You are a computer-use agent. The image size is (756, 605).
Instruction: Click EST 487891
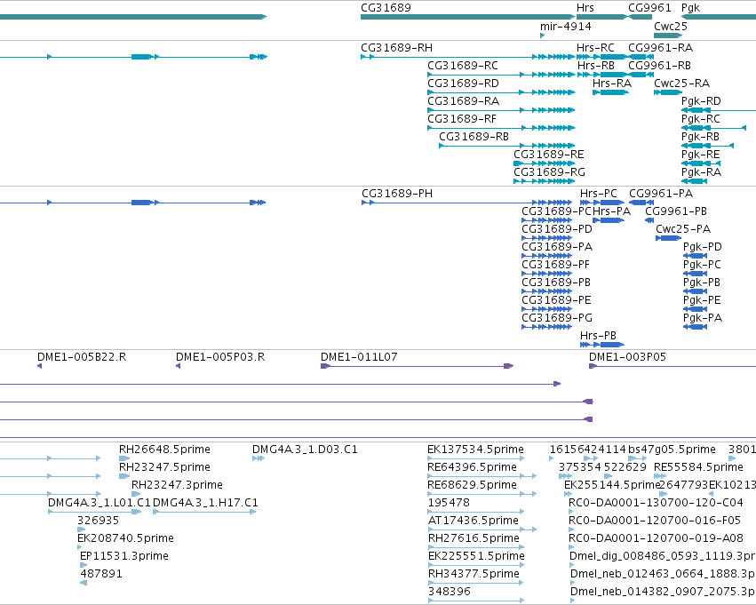click(x=84, y=583)
